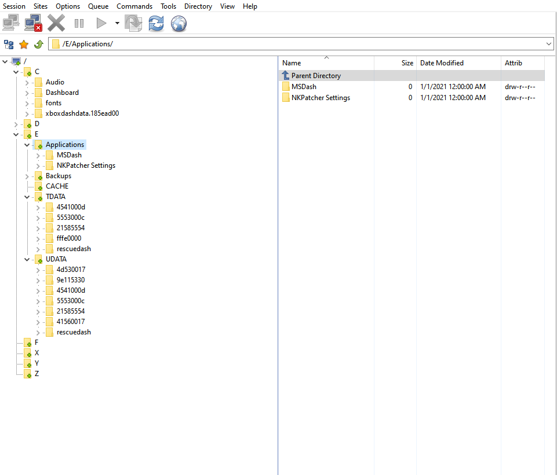
Task: Select the F drive in tree
Action: coord(37,343)
